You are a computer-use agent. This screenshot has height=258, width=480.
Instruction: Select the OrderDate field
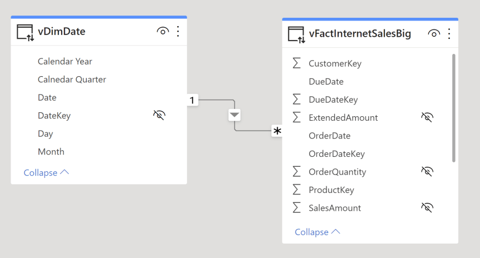point(329,136)
